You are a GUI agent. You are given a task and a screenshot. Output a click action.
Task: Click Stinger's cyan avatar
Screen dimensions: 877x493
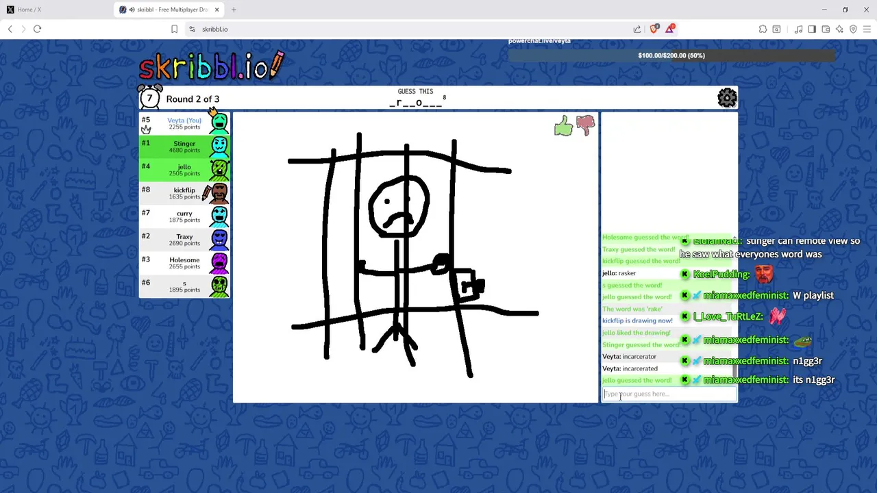219,146
